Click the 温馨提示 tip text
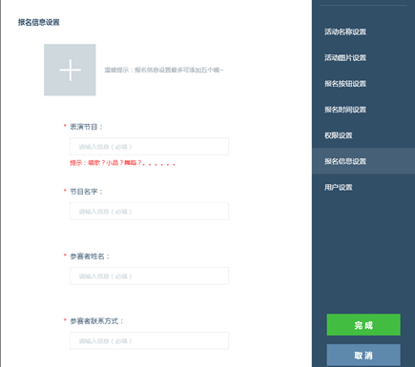Screen dimensions: 415x367 164,70
